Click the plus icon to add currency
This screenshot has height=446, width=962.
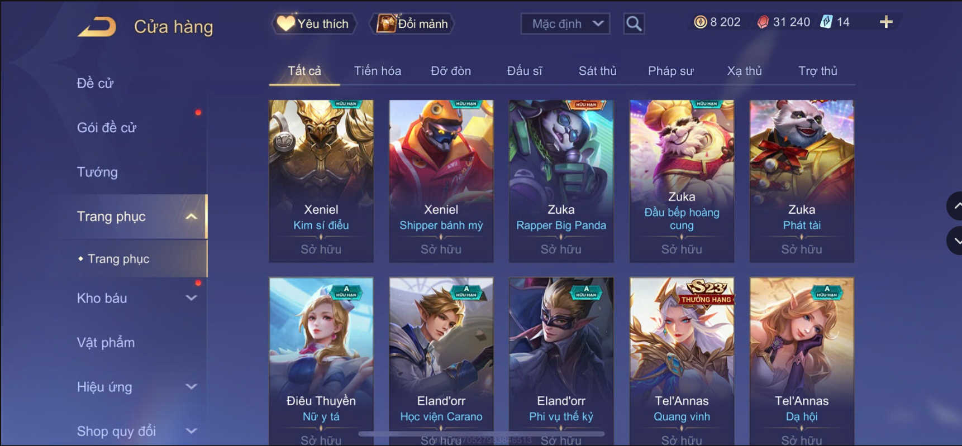[x=886, y=22]
